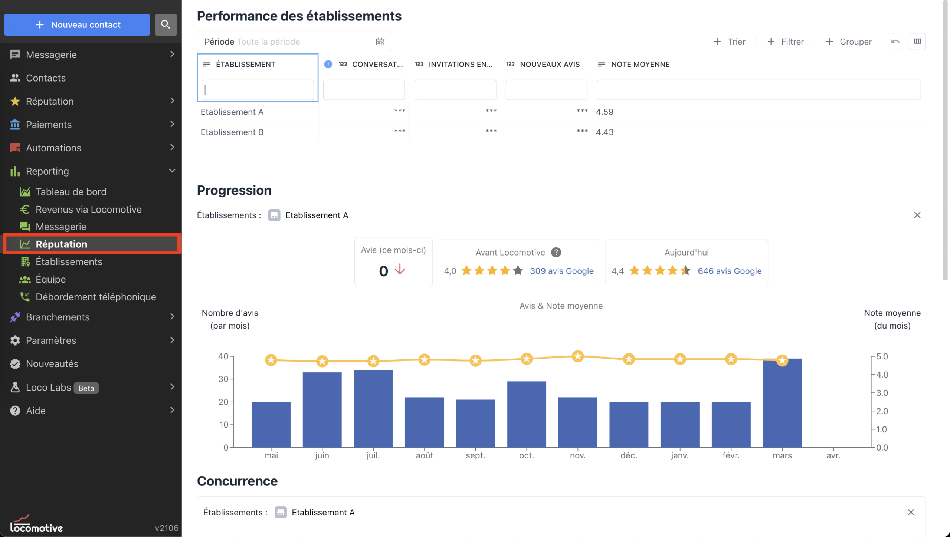Click the search magnifier icon
This screenshot has width=950, height=537.
pyautogui.click(x=166, y=24)
